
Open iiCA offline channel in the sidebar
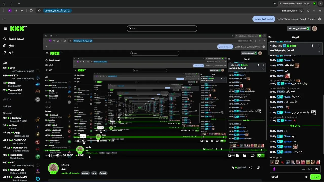[x=22, y=99]
